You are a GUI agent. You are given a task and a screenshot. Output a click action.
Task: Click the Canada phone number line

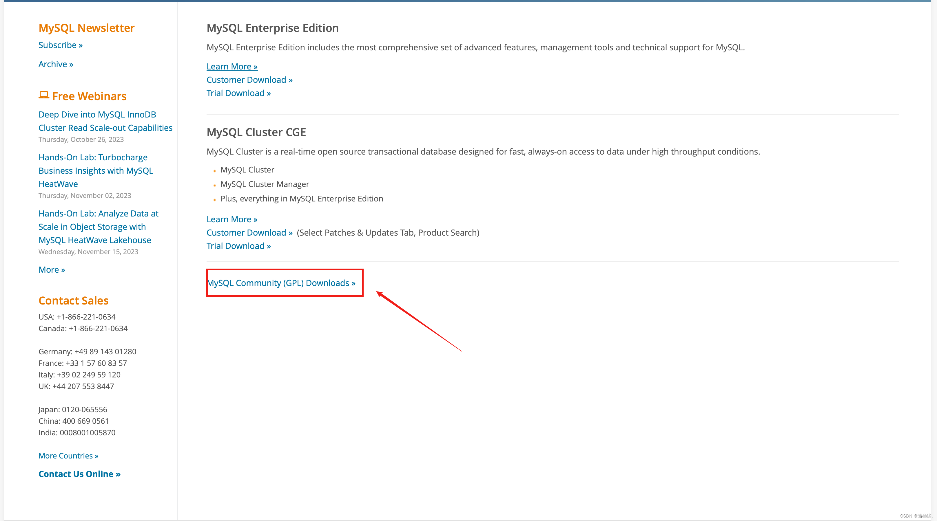[x=83, y=329]
